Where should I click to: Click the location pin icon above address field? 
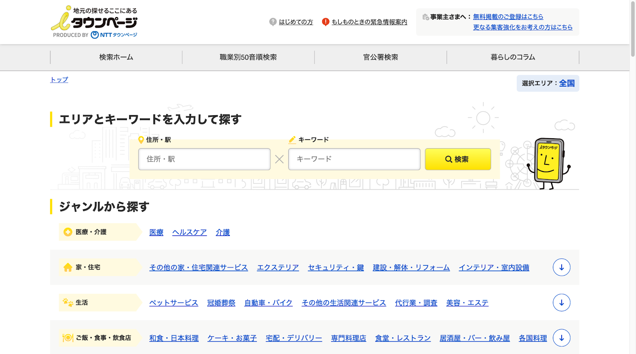tap(141, 140)
